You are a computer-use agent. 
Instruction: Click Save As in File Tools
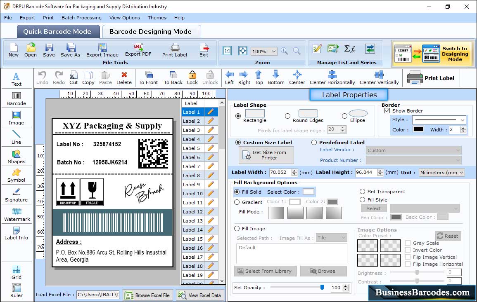click(x=71, y=50)
